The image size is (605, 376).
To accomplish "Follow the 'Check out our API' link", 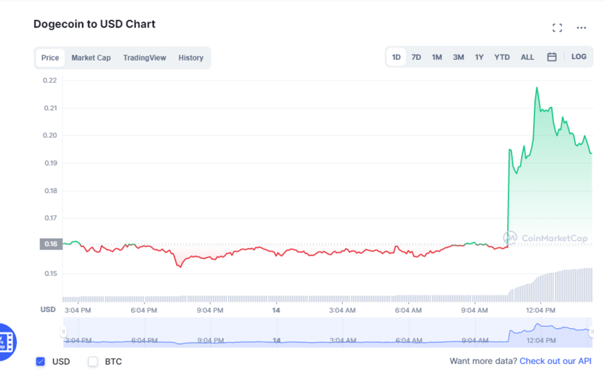I will [555, 361].
